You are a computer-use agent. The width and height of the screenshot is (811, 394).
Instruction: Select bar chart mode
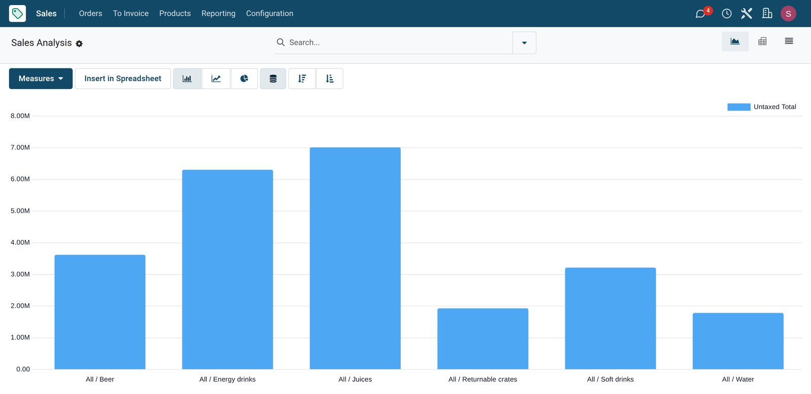tap(187, 79)
